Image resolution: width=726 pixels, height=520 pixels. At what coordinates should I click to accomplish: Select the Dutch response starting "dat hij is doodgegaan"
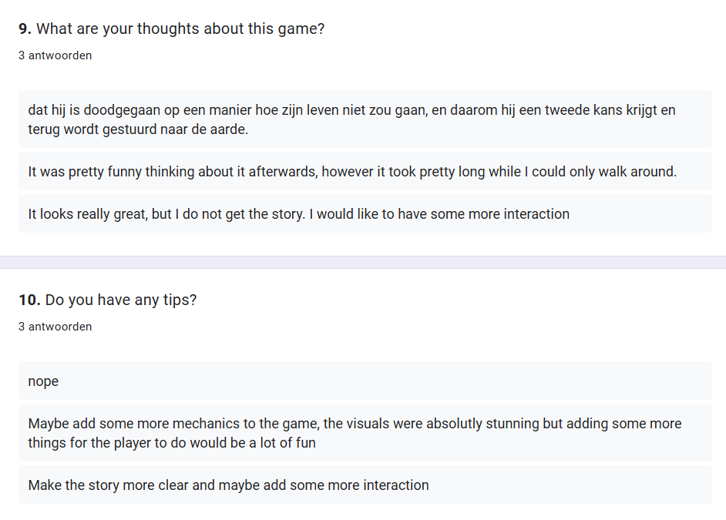[x=231, y=110]
